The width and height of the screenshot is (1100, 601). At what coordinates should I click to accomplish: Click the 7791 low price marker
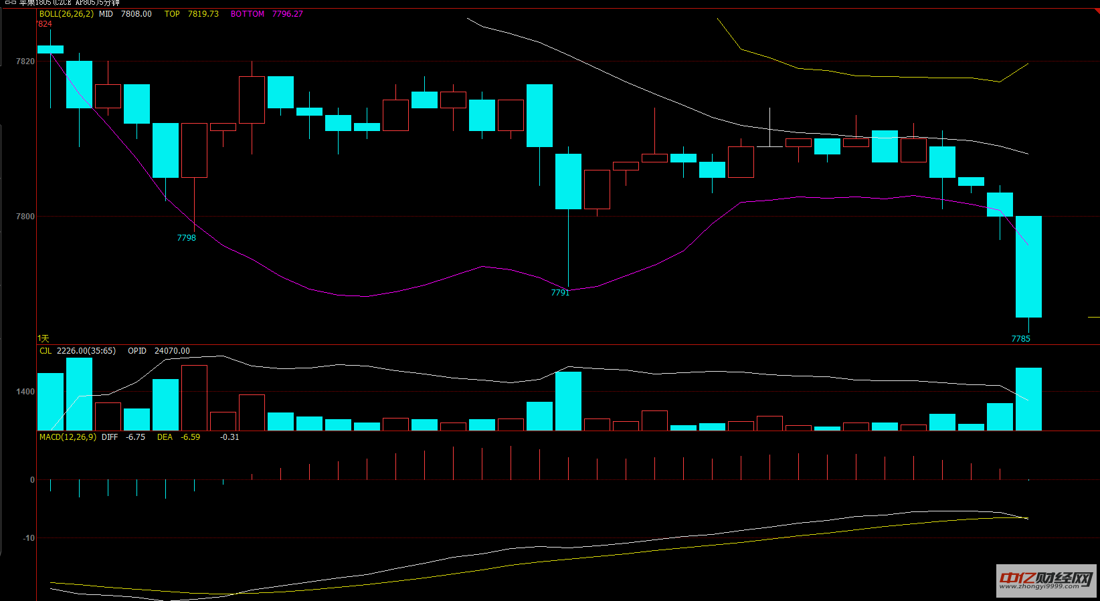pos(560,293)
